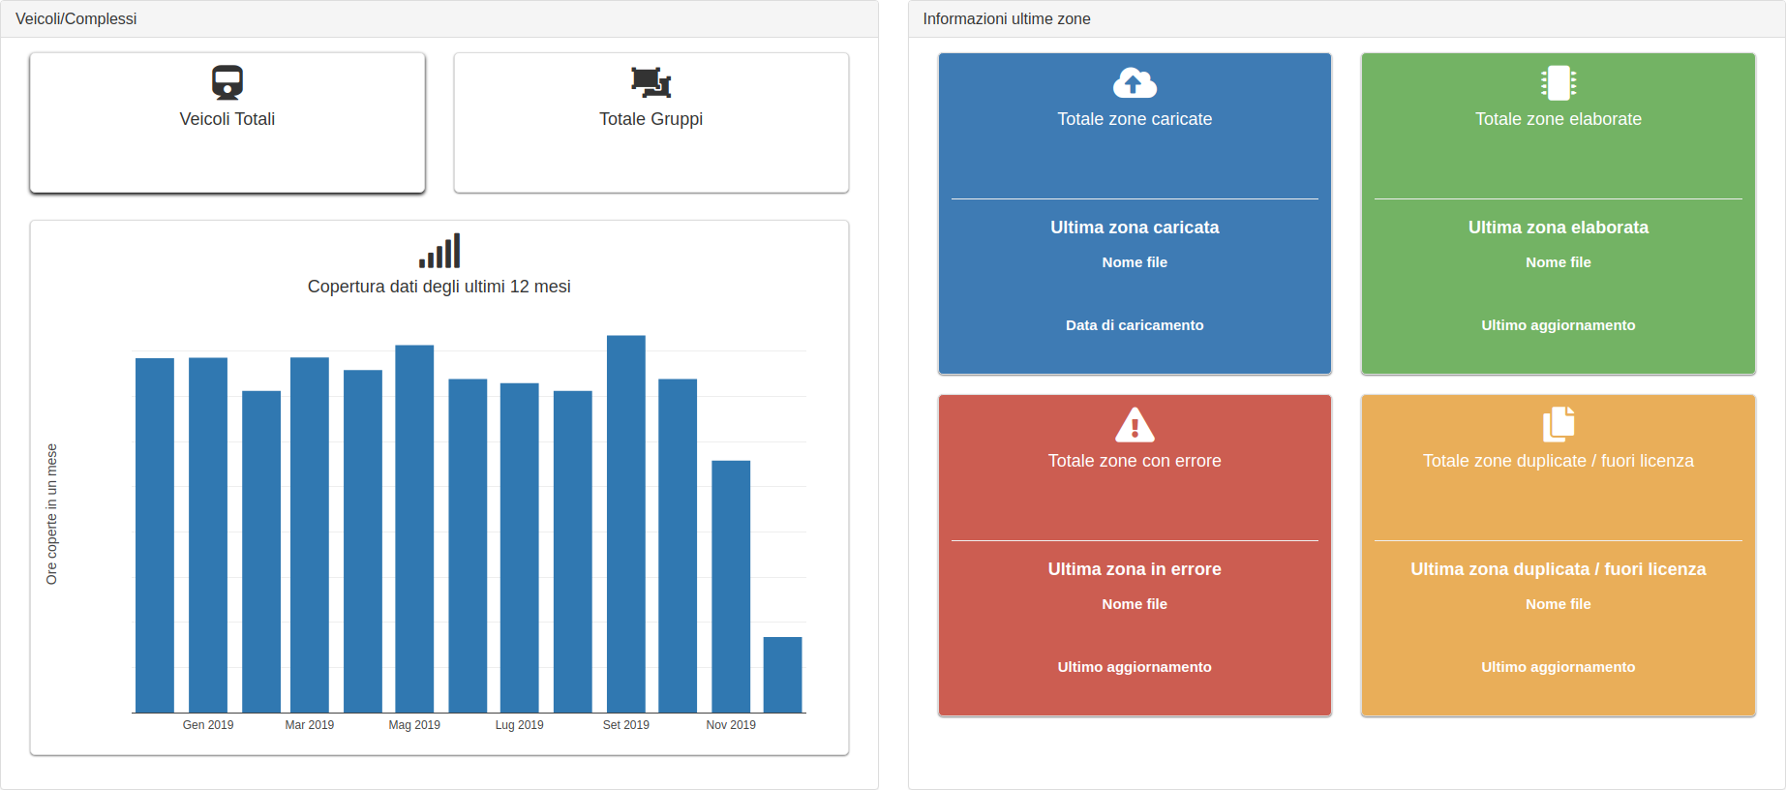Click Copertura dati degli ultimi 12 mesi title
This screenshot has height=790, width=1786.
click(439, 287)
